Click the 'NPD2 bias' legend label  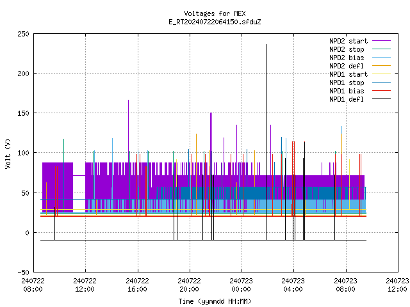tap(347, 58)
